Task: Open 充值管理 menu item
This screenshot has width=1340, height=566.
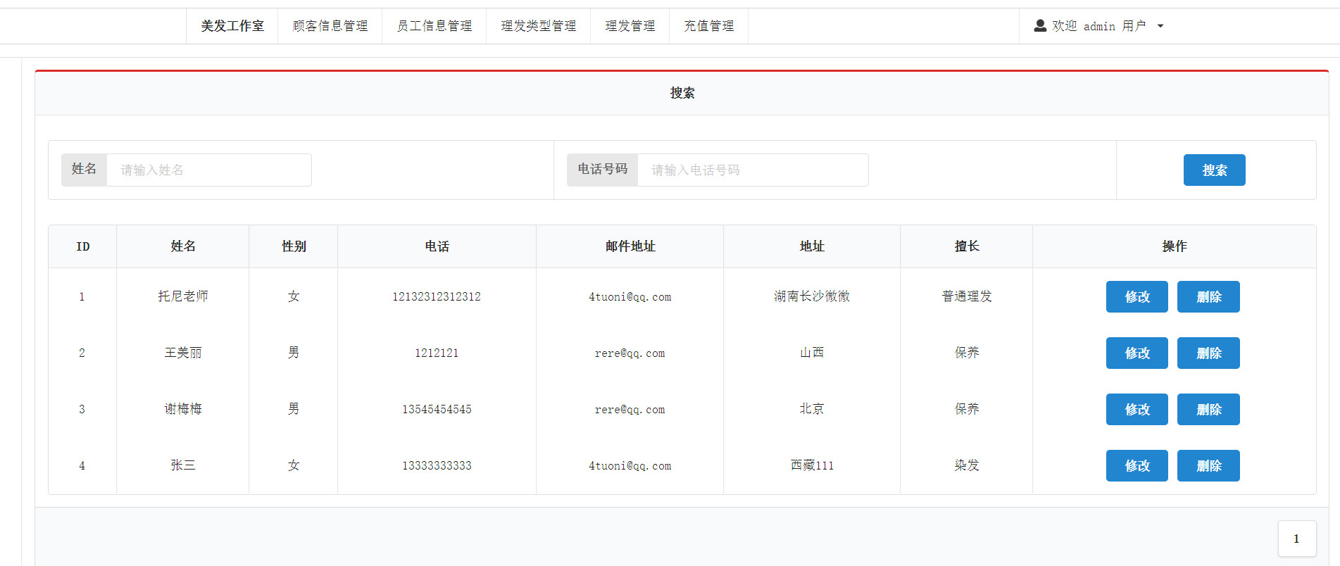Action: click(x=709, y=26)
